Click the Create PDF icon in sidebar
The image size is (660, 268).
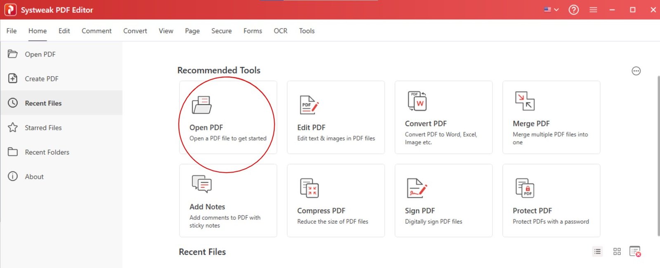tap(13, 78)
